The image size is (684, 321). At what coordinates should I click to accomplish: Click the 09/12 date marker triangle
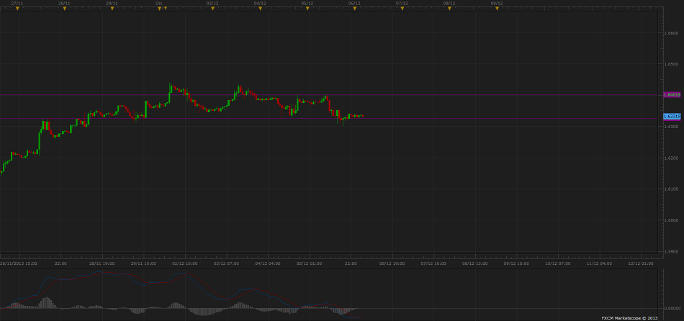(x=496, y=9)
